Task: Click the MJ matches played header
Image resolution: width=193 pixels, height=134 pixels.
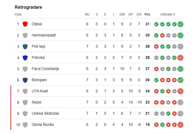Action: click(x=87, y=14)
